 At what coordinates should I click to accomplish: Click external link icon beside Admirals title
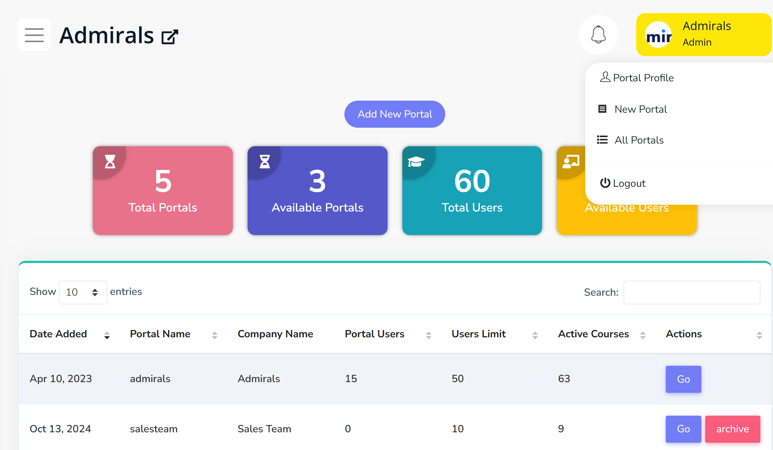pos(170,37)
